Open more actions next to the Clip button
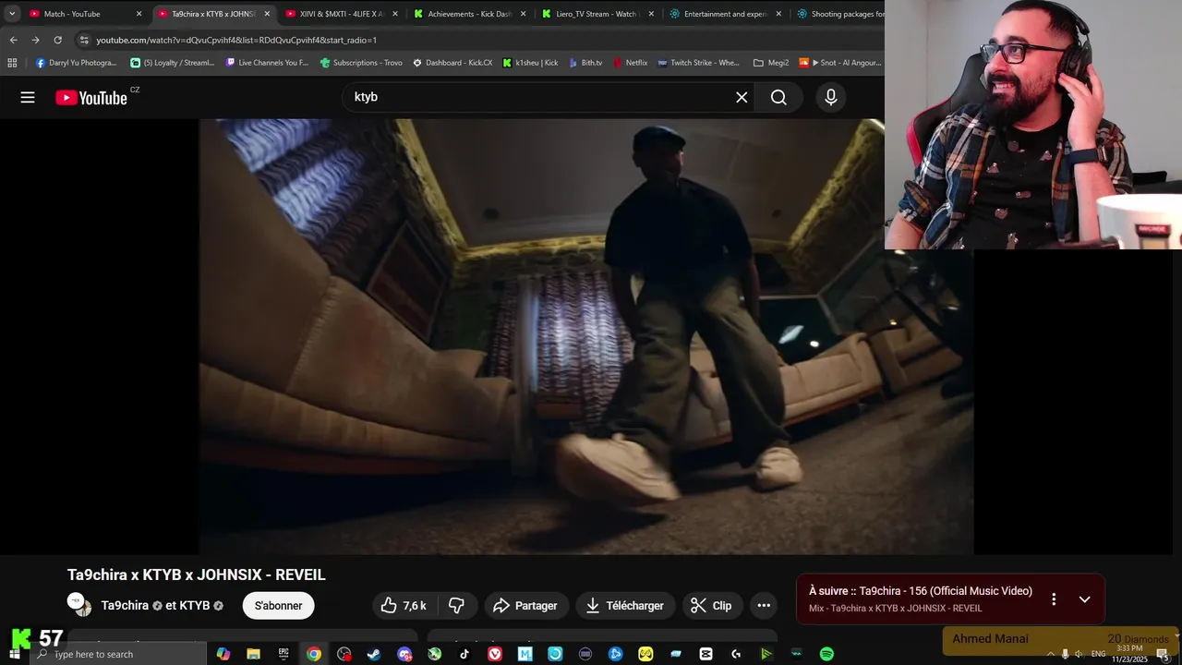 tap(764, 606)
